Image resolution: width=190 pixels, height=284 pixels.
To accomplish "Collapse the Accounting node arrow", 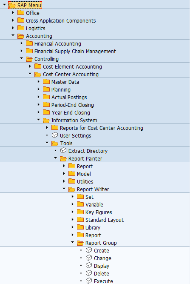I will pyautogui.click(x=13, y=35).
